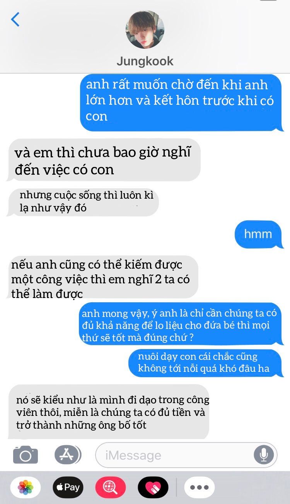The width and height of the screenshot is (290, 504).
Task: Select the bubble starting "nuôi dạy con cái"
Action: 206,363
